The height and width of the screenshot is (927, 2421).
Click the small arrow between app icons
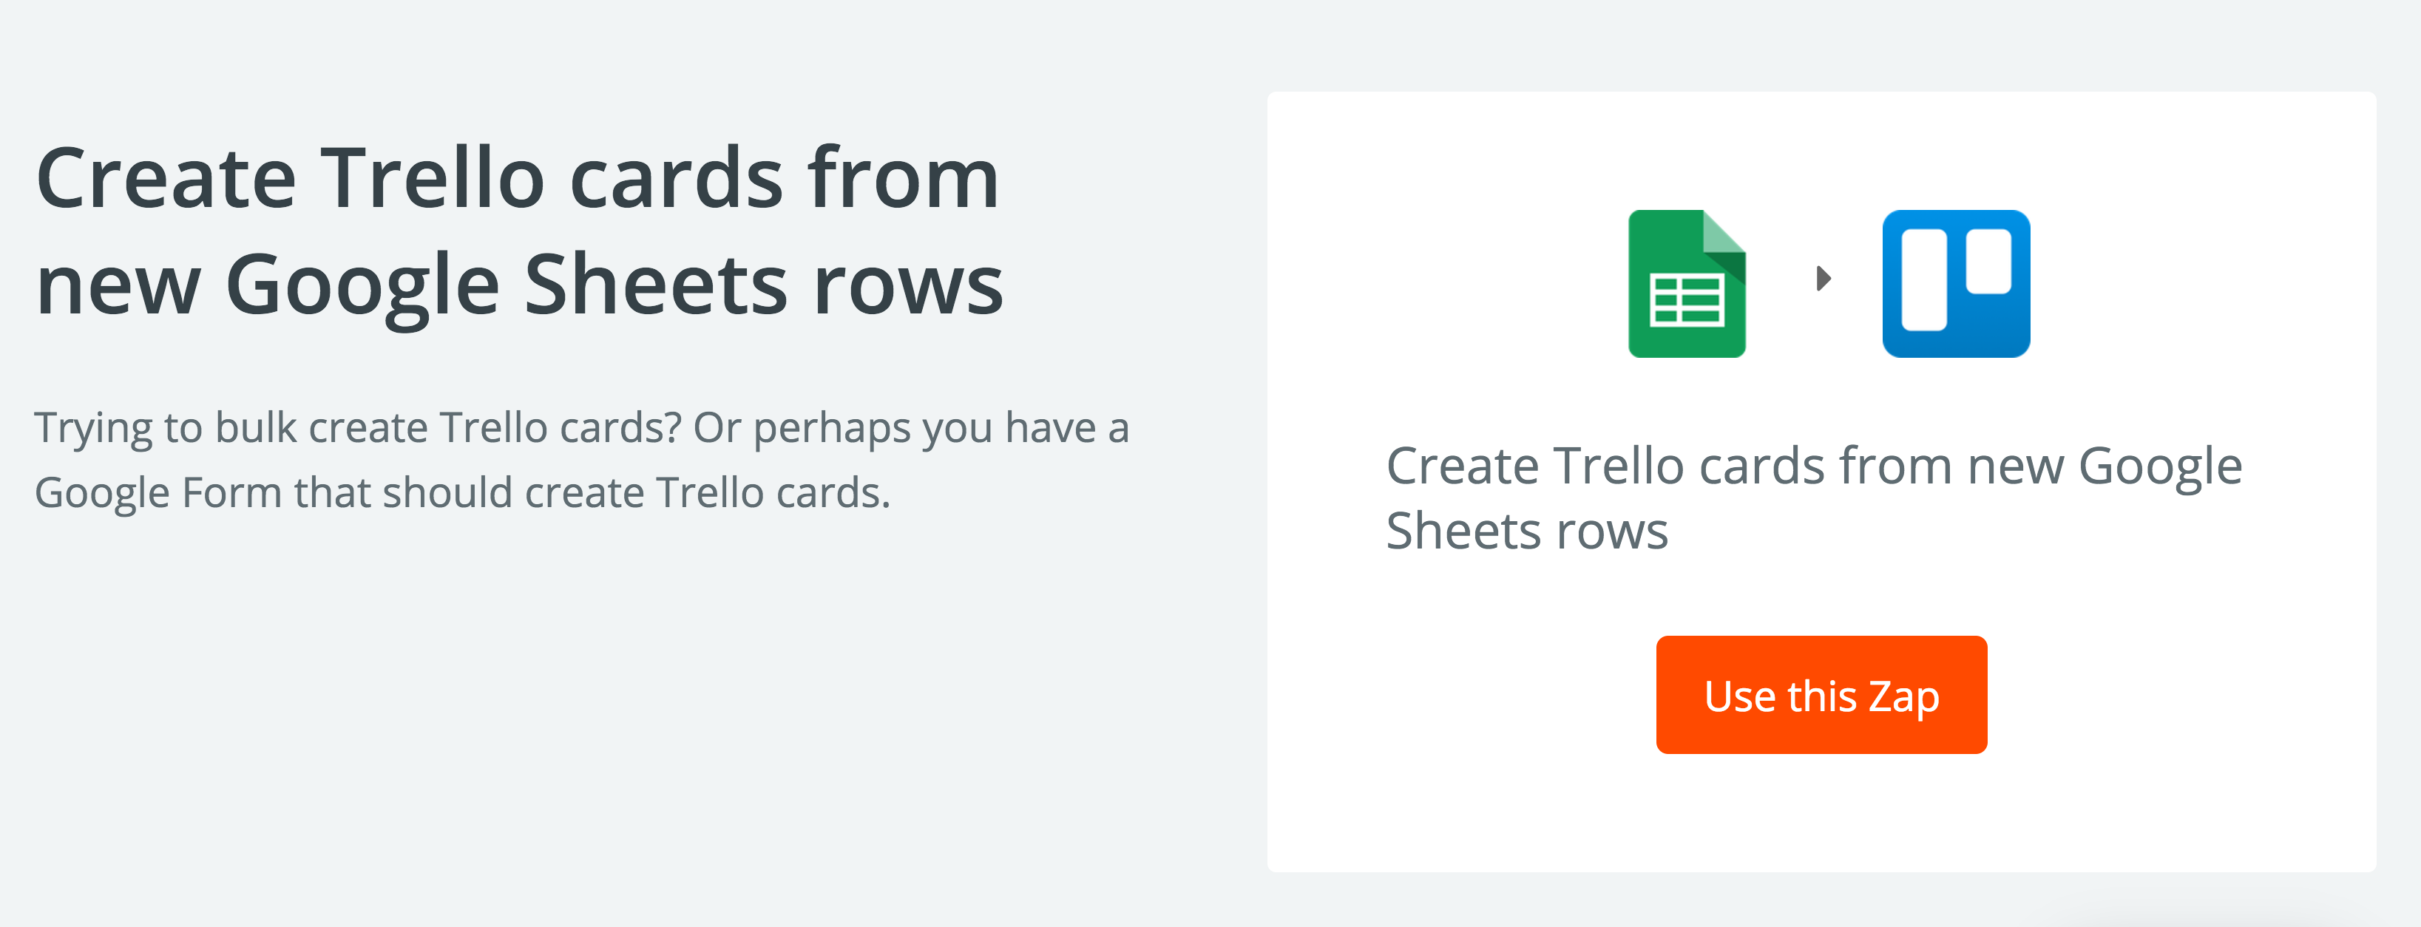[x=1824, y=278]
